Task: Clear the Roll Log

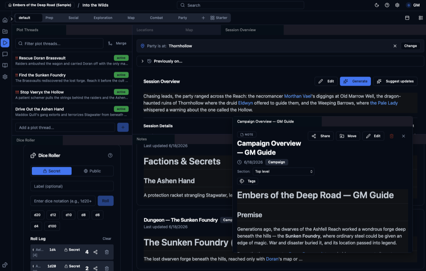Action: click(107, 239)
